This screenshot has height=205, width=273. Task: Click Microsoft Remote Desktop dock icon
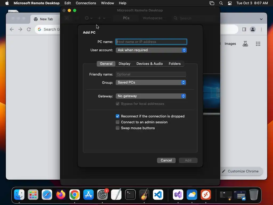[x=206, y=195]
